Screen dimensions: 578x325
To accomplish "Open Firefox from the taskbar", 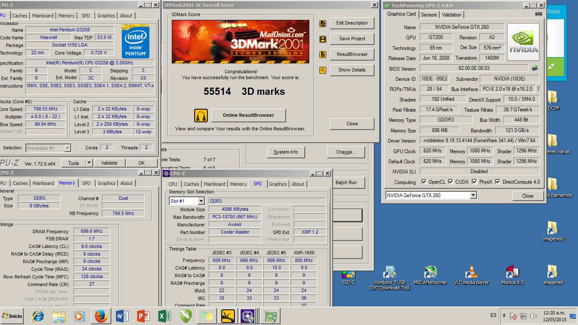I will tap(101, 316).
